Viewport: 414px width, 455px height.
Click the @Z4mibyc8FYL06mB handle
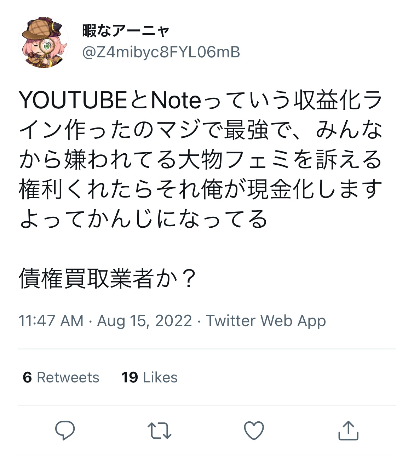point(161,52)
